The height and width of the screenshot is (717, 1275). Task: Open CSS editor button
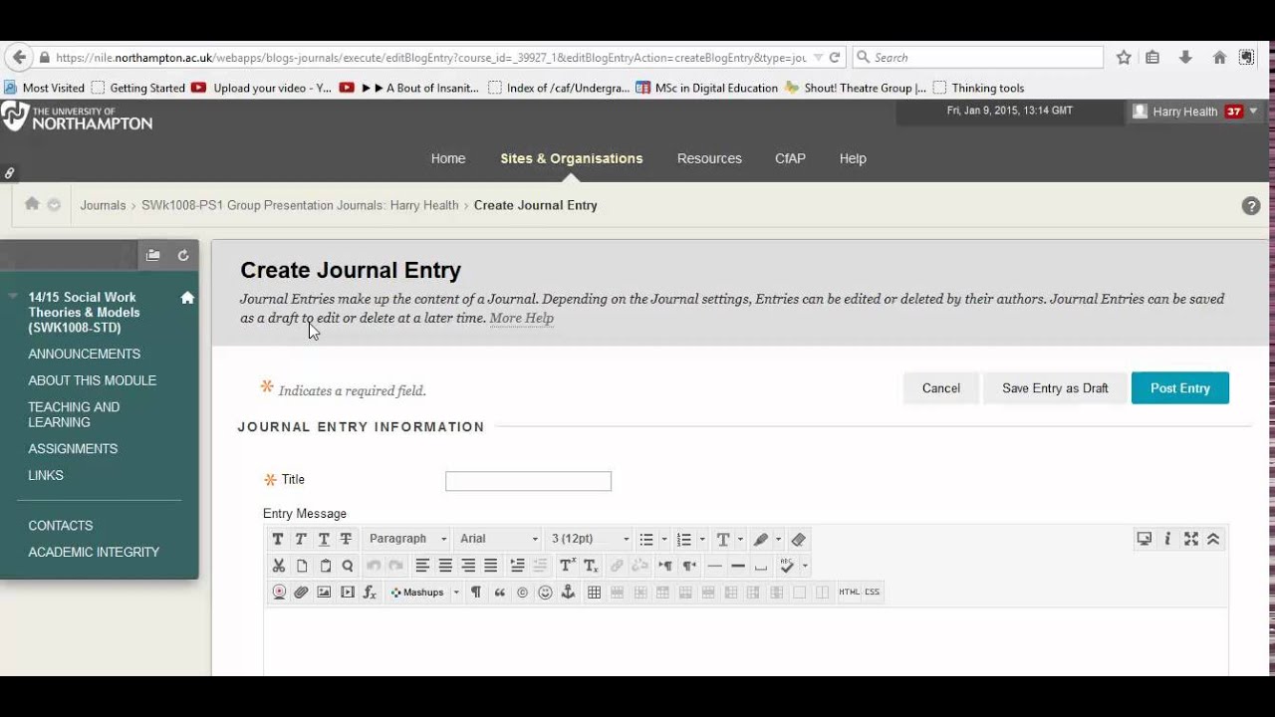873,592
